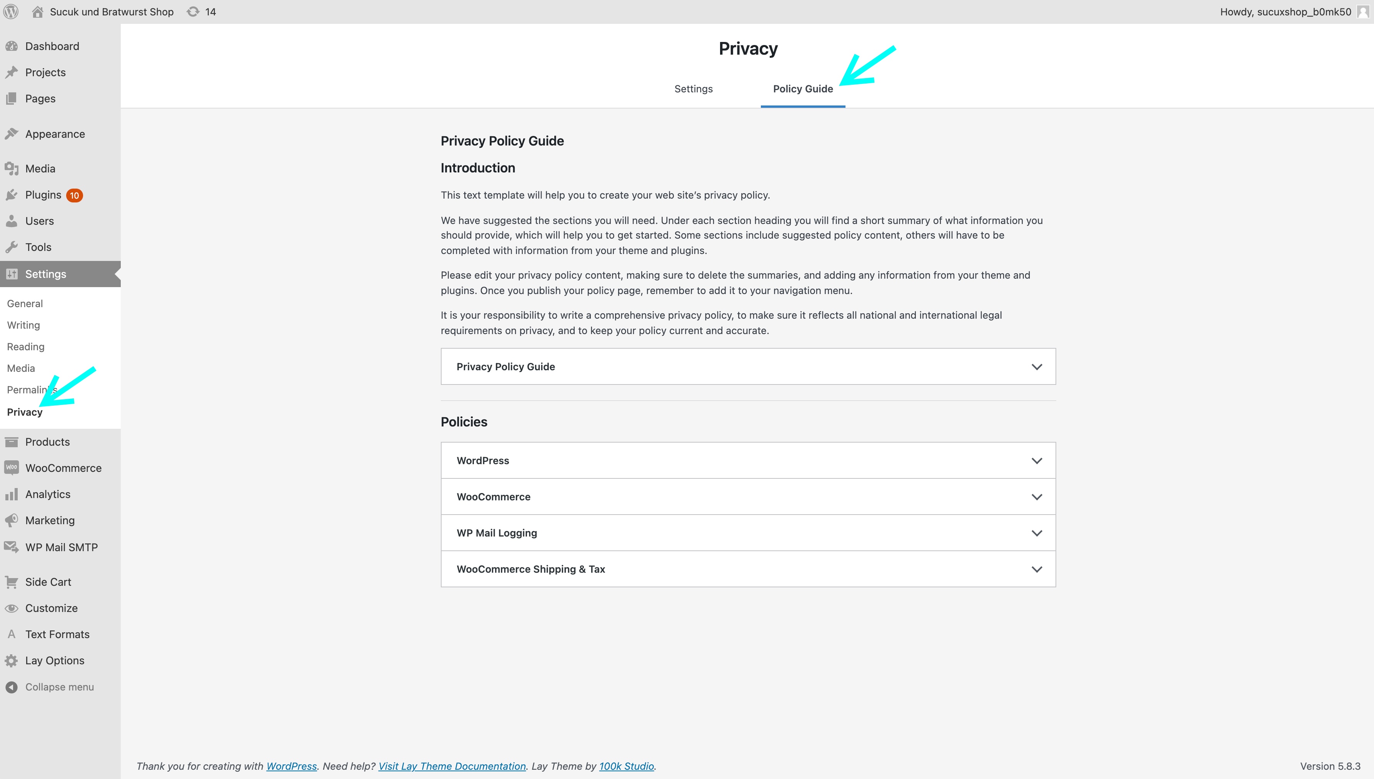Viewport: 1374px width, 779px height.
Task: Click the Plugins plug icon
Action: (12, 195)
